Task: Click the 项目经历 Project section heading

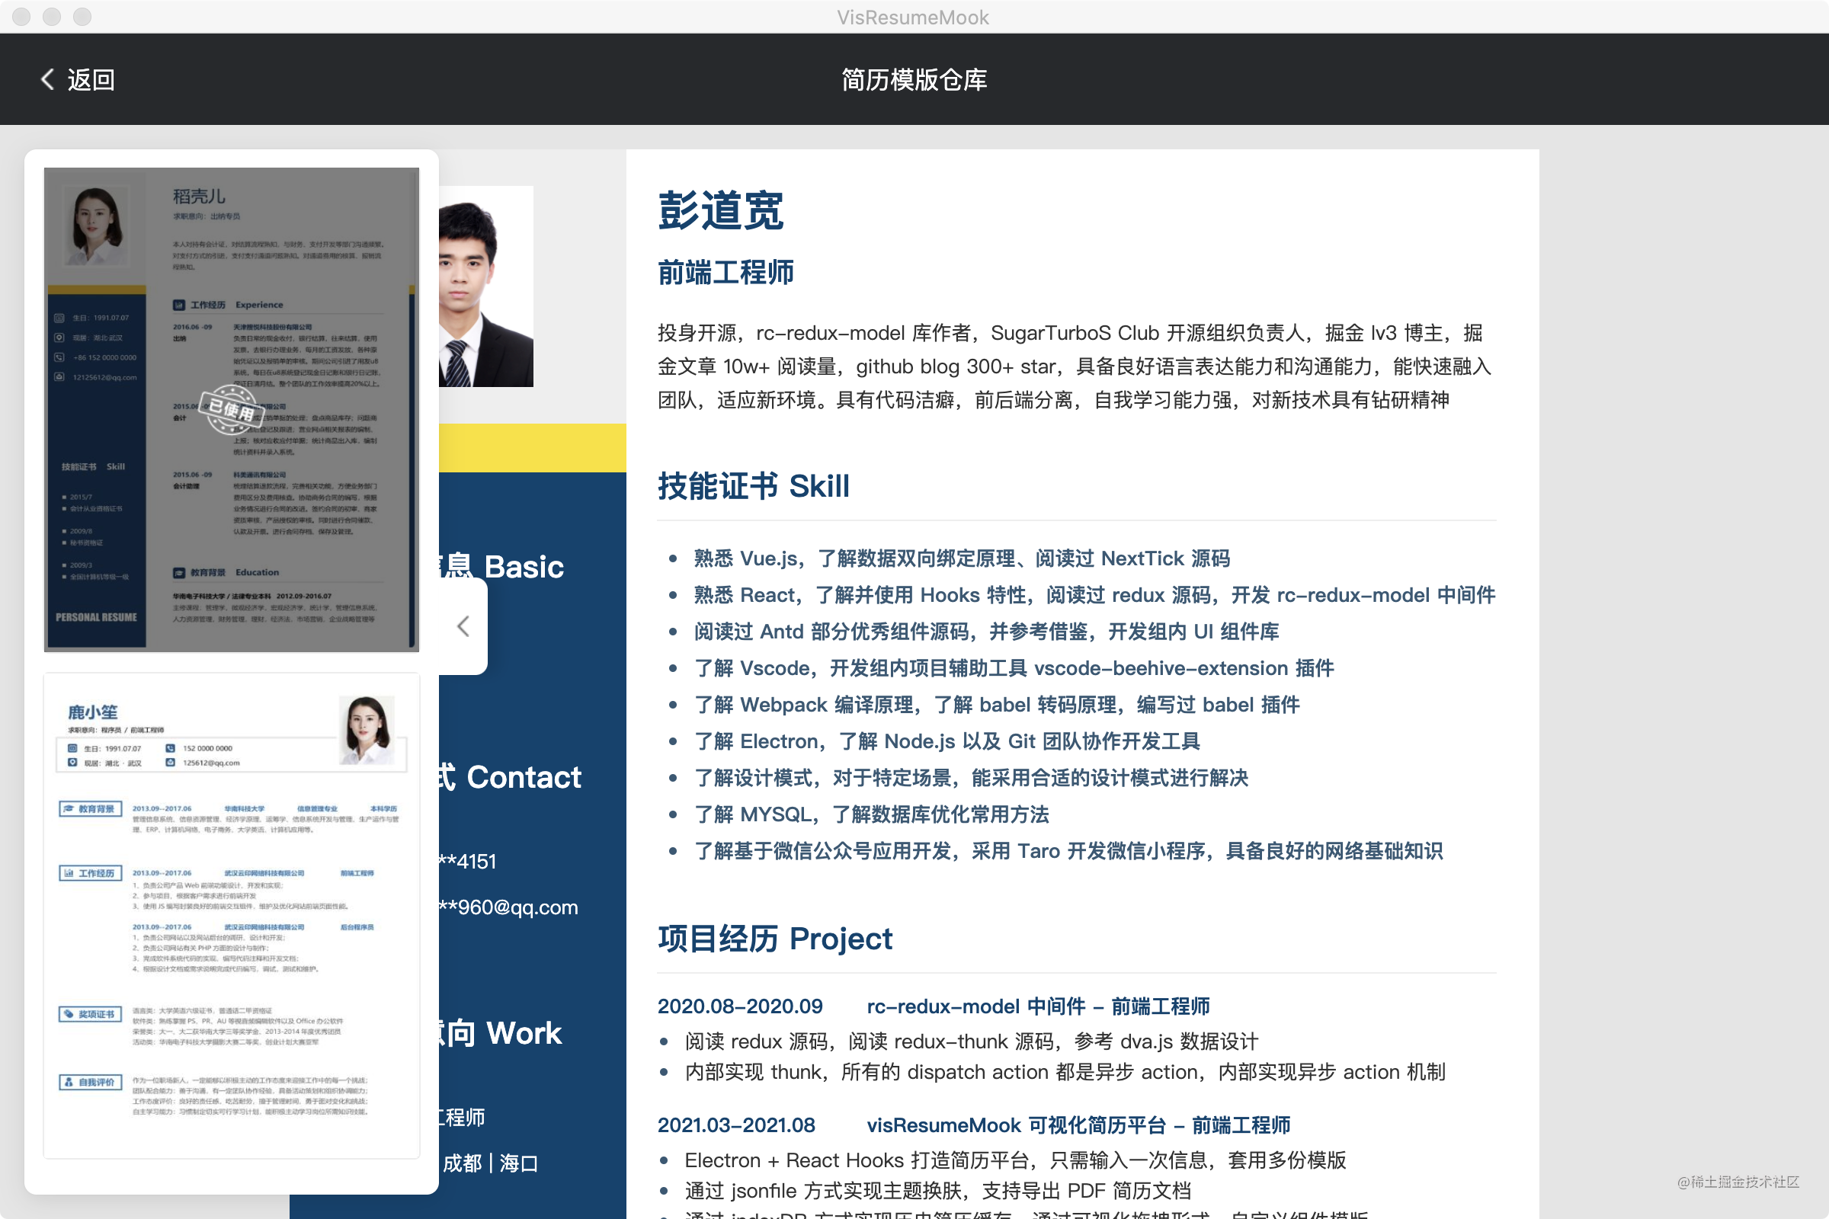Action: coord(774,939)
